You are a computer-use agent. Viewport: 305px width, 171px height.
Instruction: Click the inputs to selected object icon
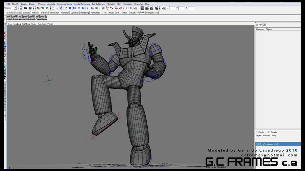click(x=127, y=8)
